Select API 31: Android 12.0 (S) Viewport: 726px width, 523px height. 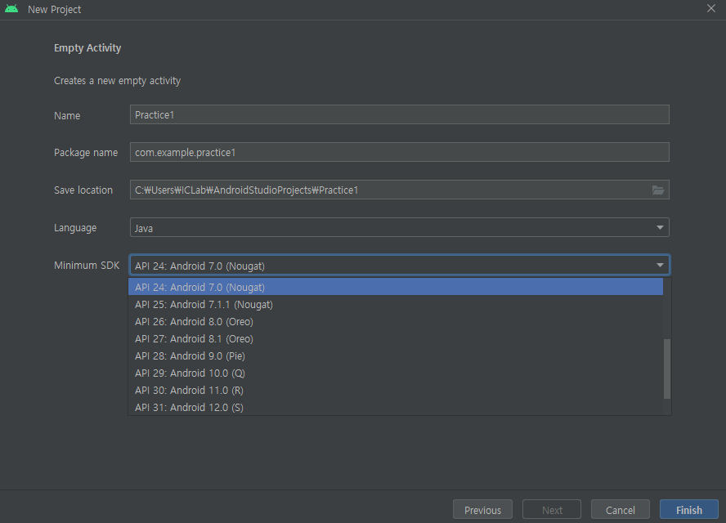396,407
